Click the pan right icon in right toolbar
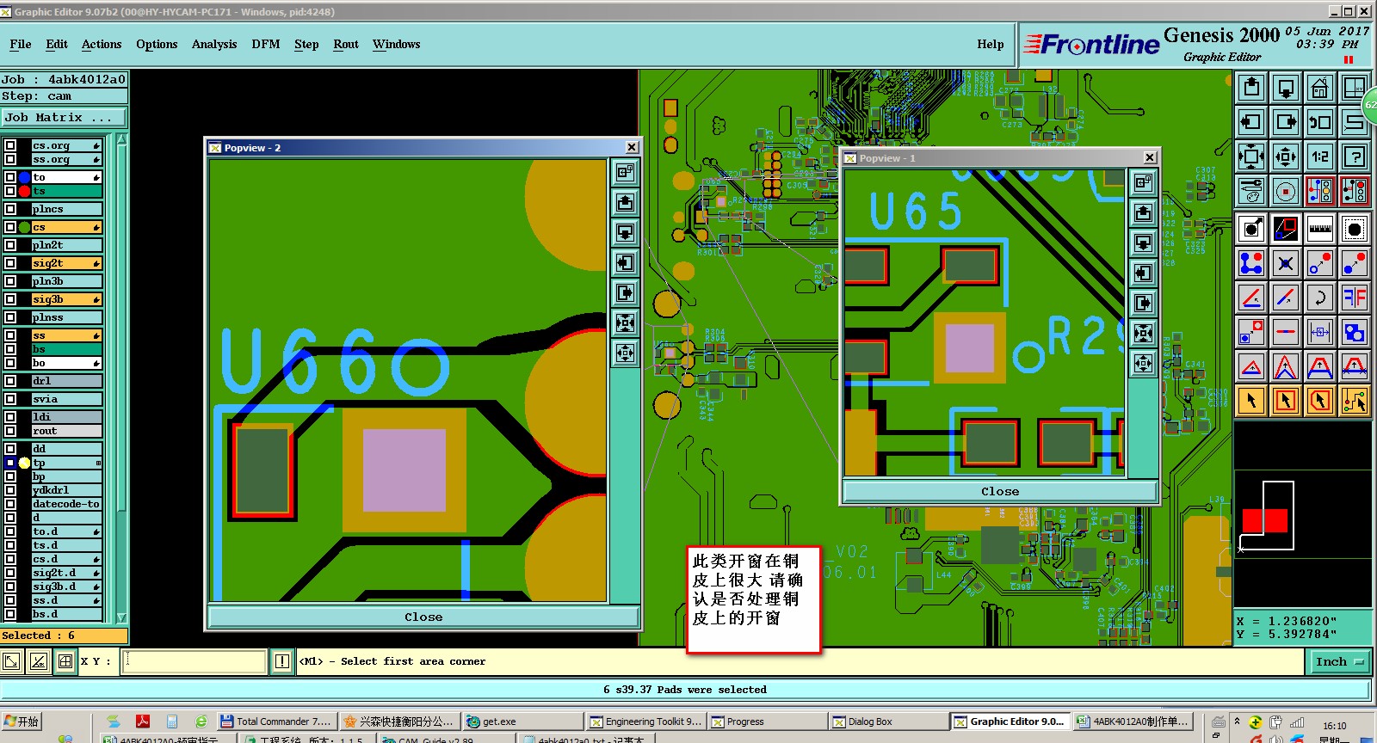The image size is (1377, 743). click(x=1286, y=122)
